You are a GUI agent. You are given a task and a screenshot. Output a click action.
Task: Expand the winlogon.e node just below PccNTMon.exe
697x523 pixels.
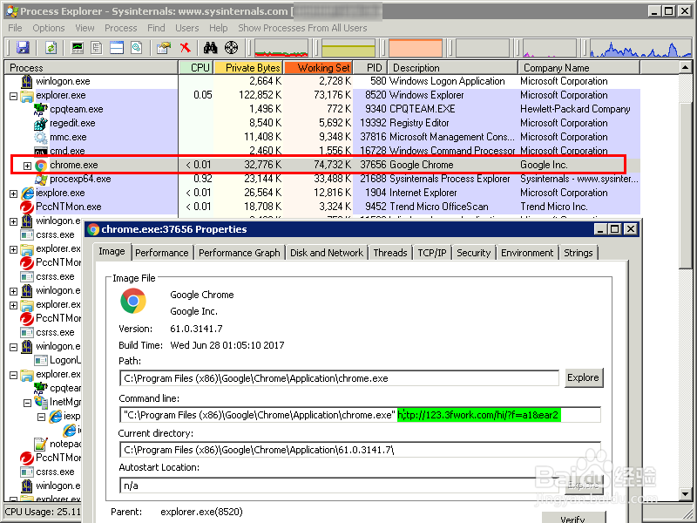coord(13,221)
